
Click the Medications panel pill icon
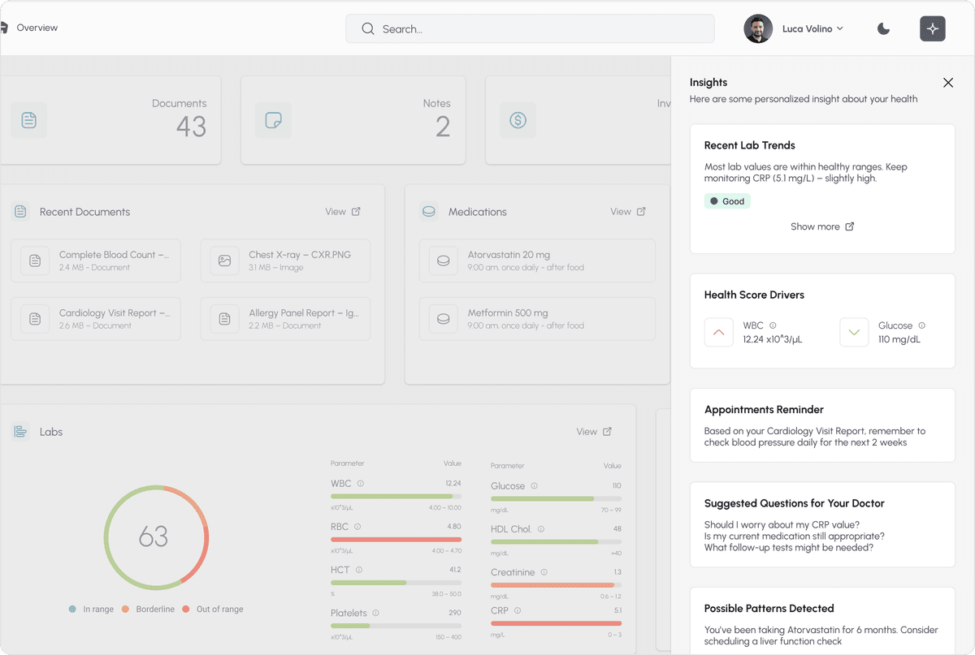coord(428,211)
